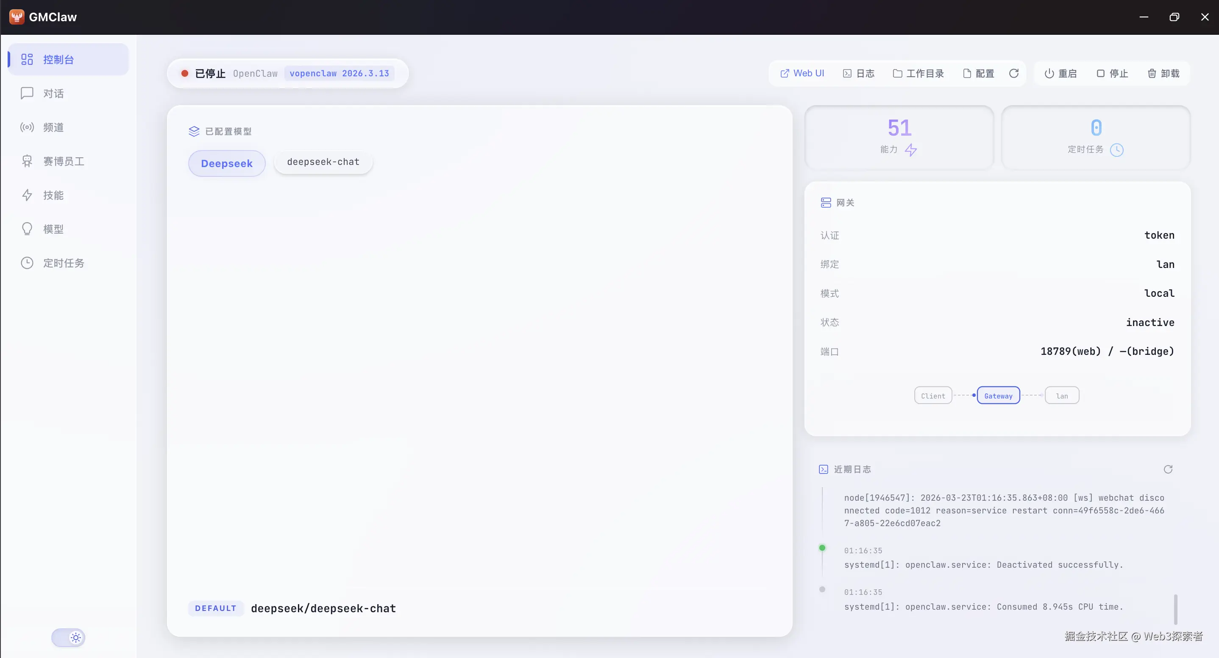Open the 工作目录 working directory
This screenshot has width=1219, height=658.
[x=918, y=73]
